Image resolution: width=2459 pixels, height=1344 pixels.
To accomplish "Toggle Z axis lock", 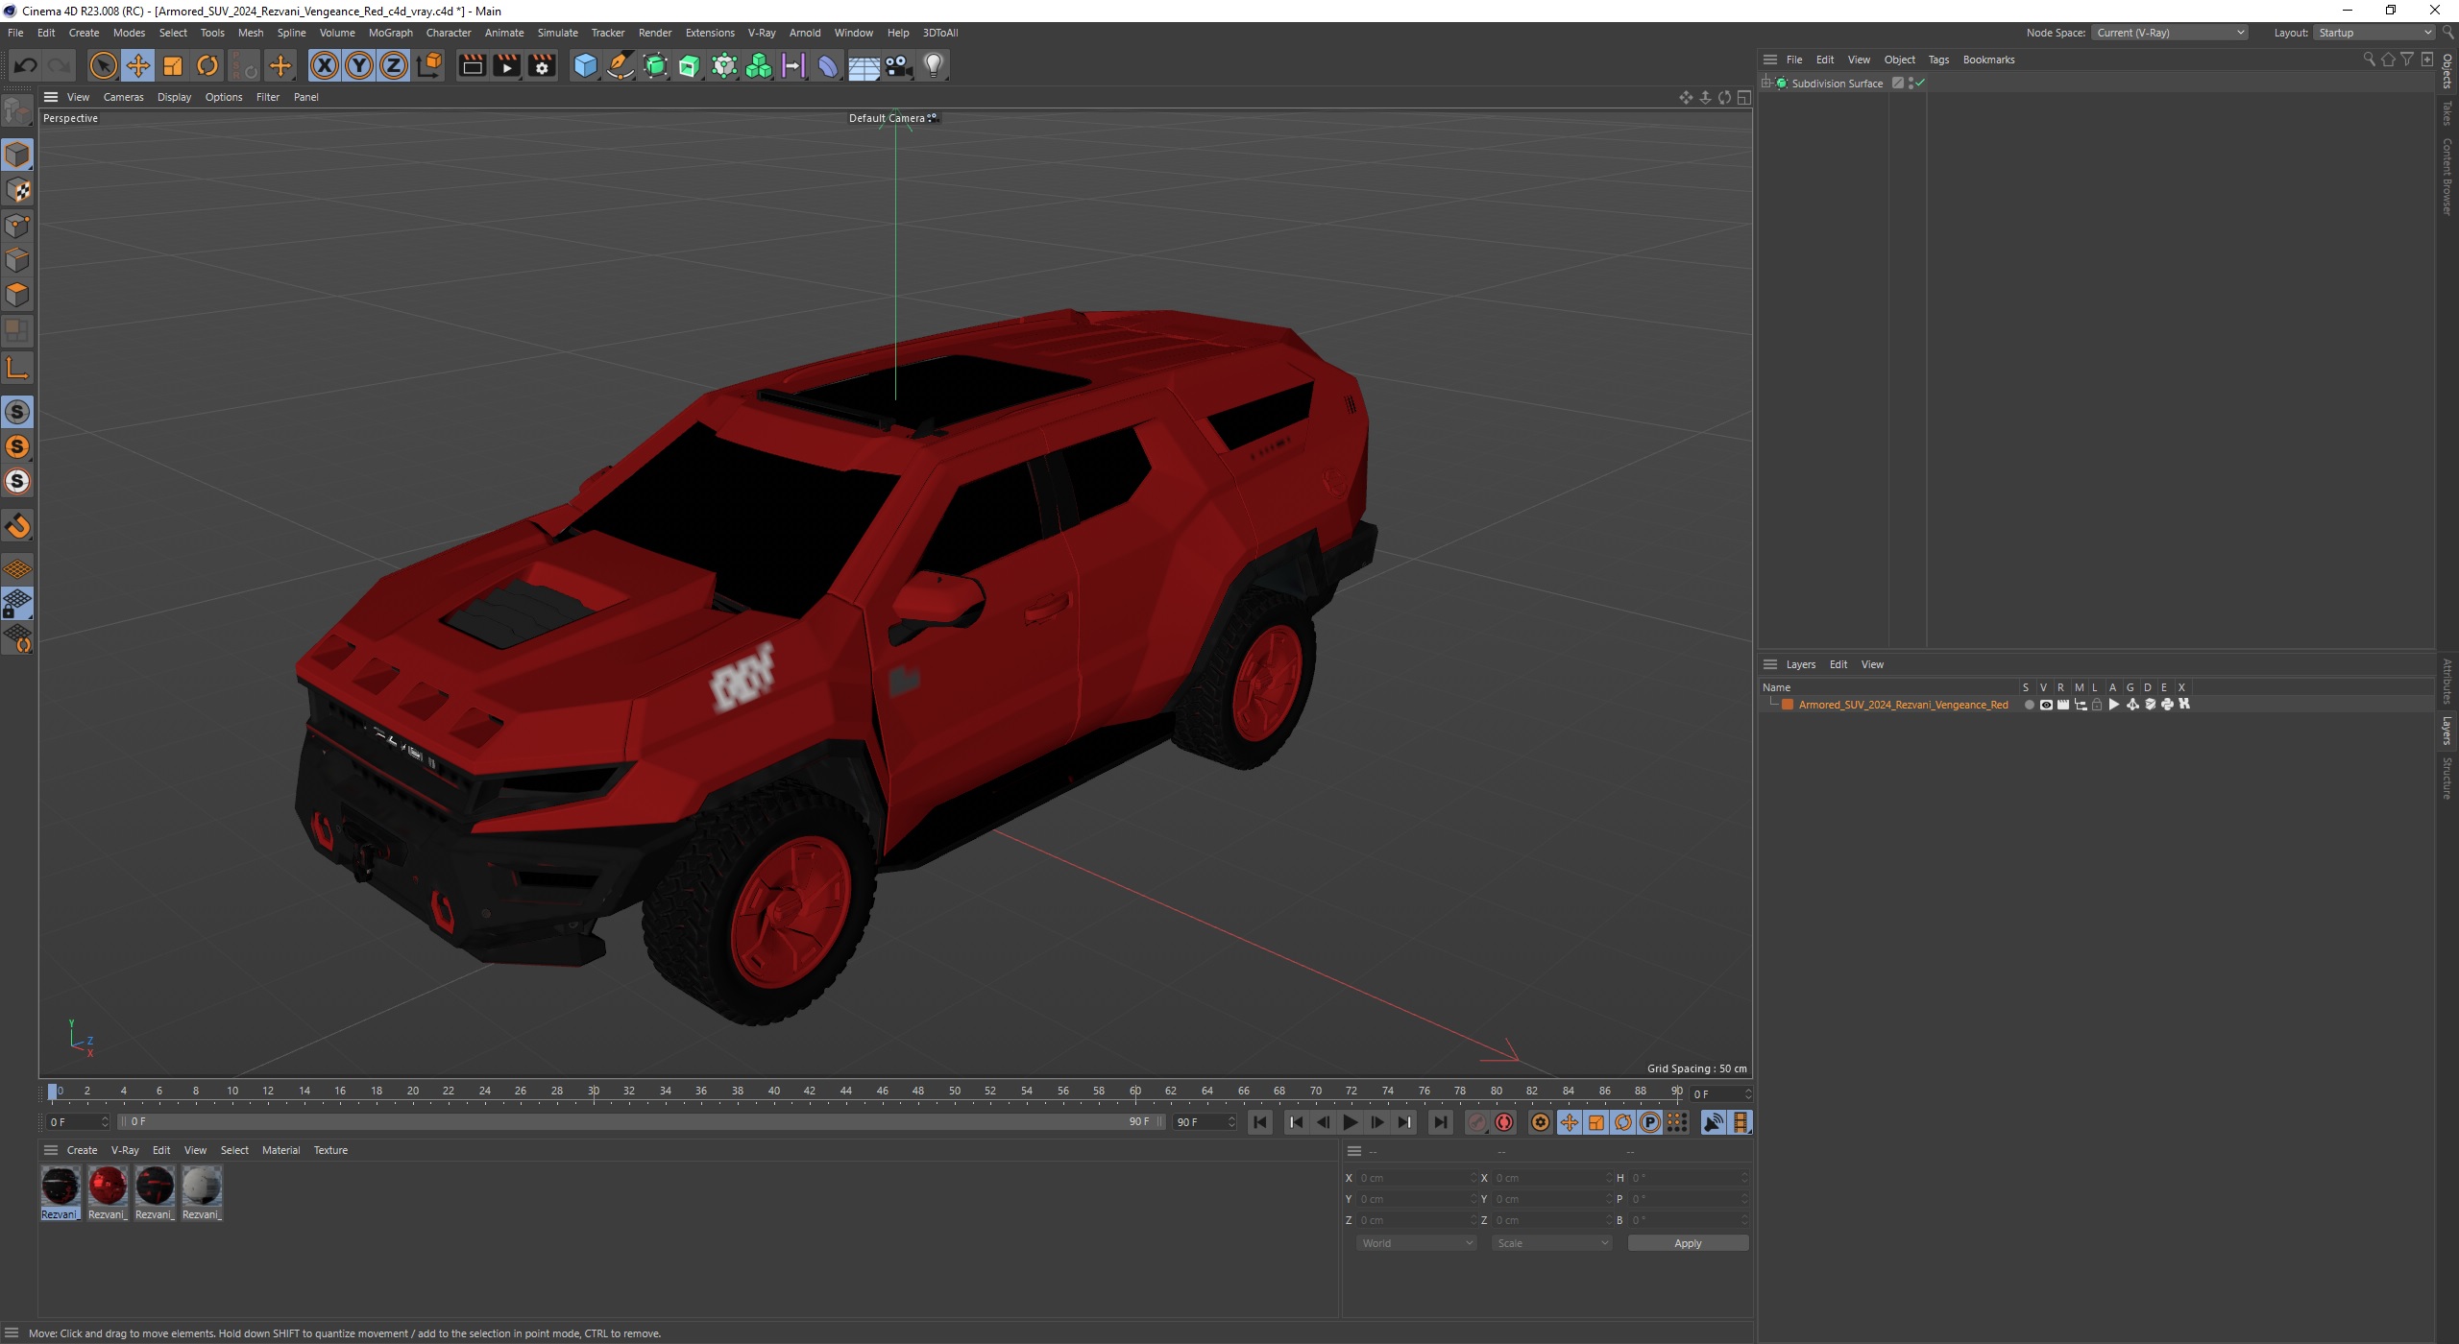I will click(394, 65).
